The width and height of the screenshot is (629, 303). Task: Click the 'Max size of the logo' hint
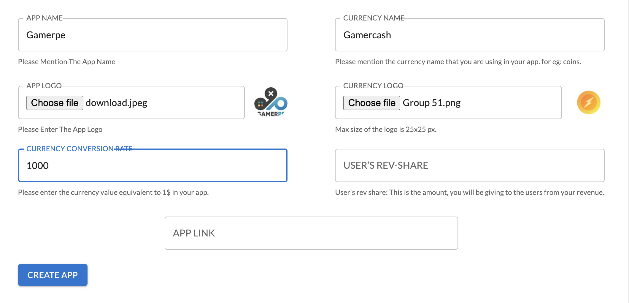click(x=386, y=130)
